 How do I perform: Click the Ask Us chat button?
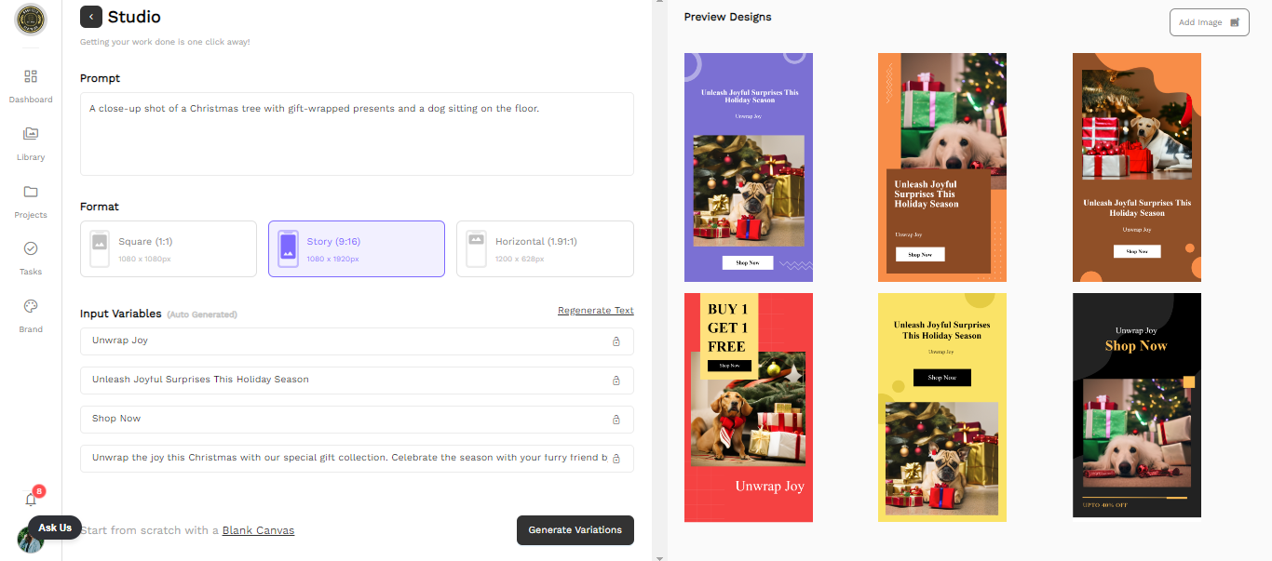point(55,528)
